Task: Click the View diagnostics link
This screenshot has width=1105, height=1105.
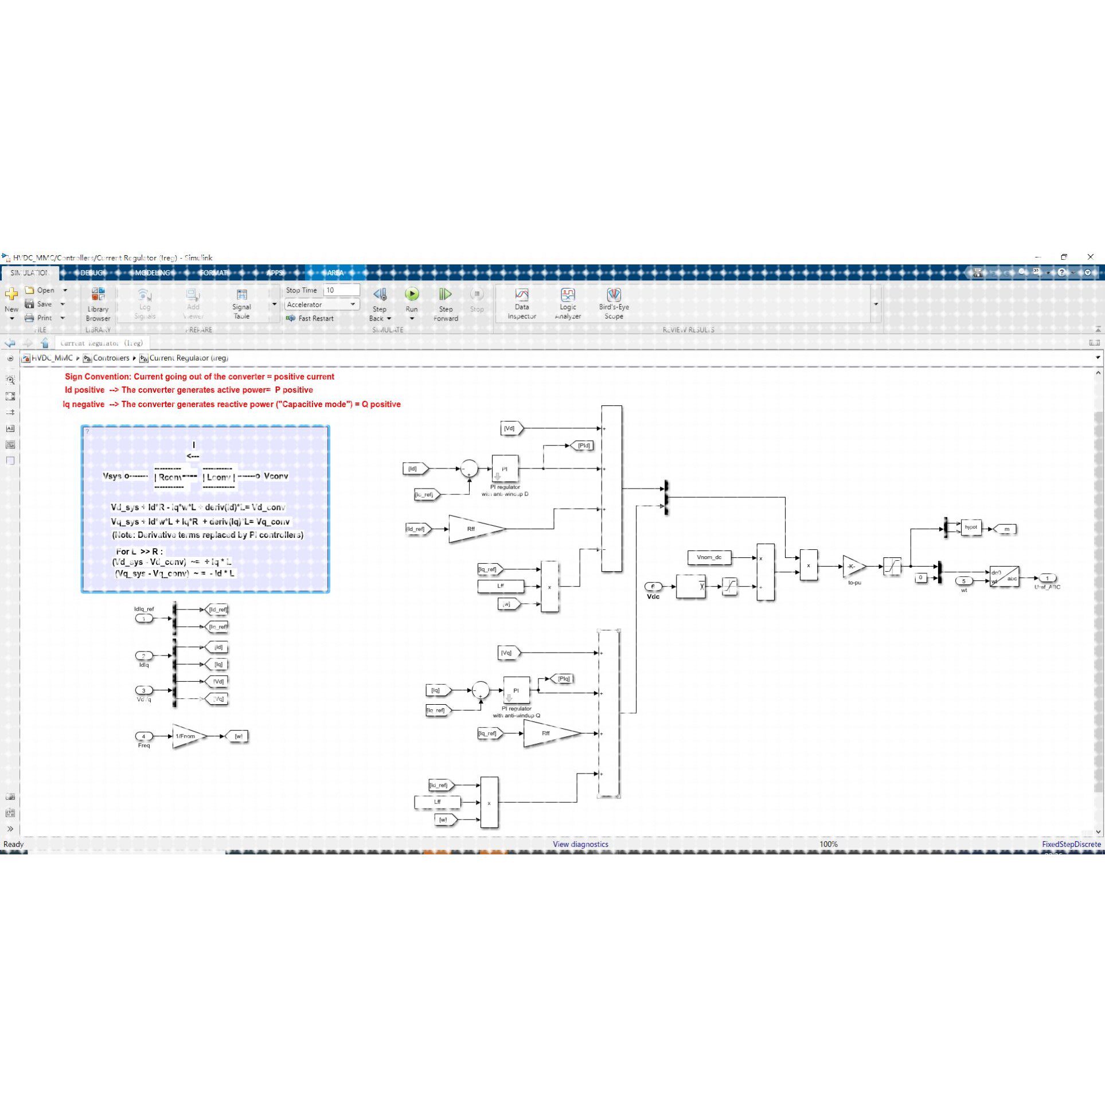Action: coord(580,844)
